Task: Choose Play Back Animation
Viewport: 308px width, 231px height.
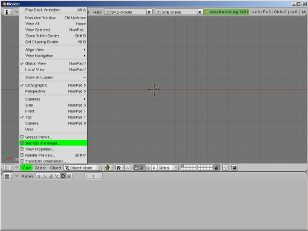Action: (53, 10)
